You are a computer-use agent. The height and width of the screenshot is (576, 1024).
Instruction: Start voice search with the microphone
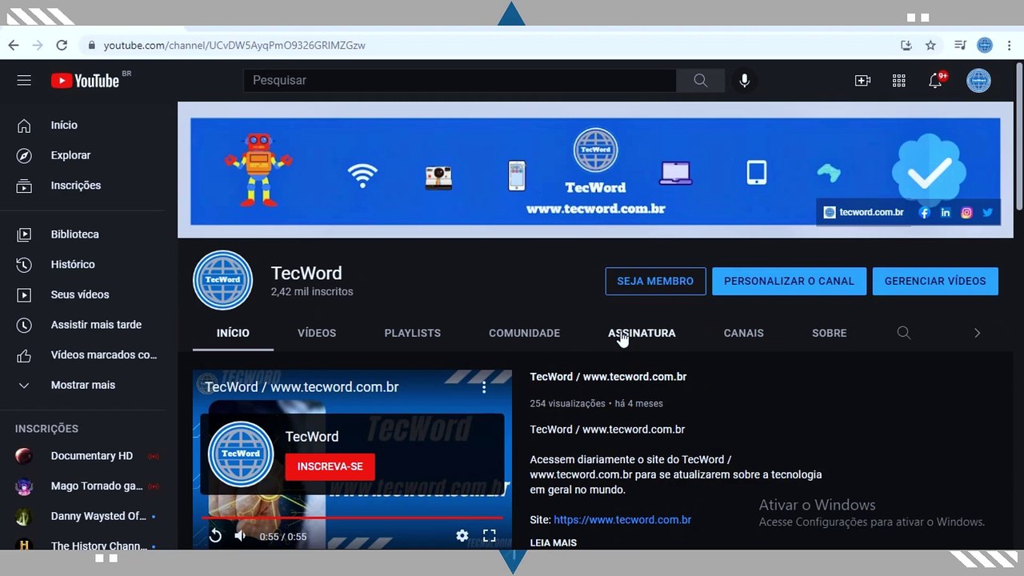click(x=744, y=80)
